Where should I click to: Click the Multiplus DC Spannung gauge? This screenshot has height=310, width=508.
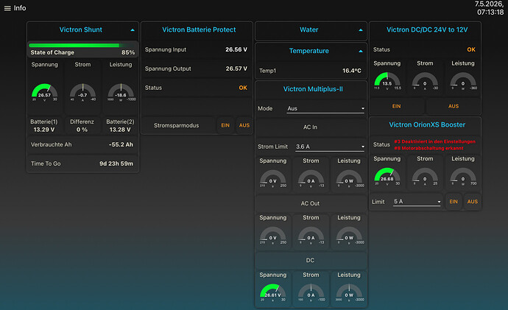click(273, 293)
